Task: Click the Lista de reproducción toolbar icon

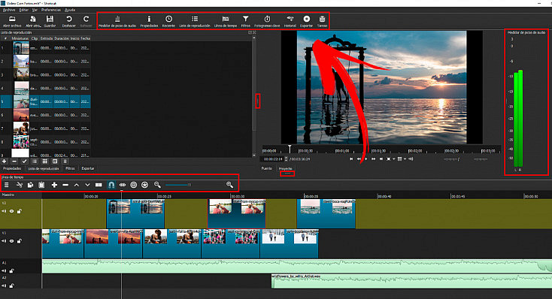Action: (x=195, y=22)
